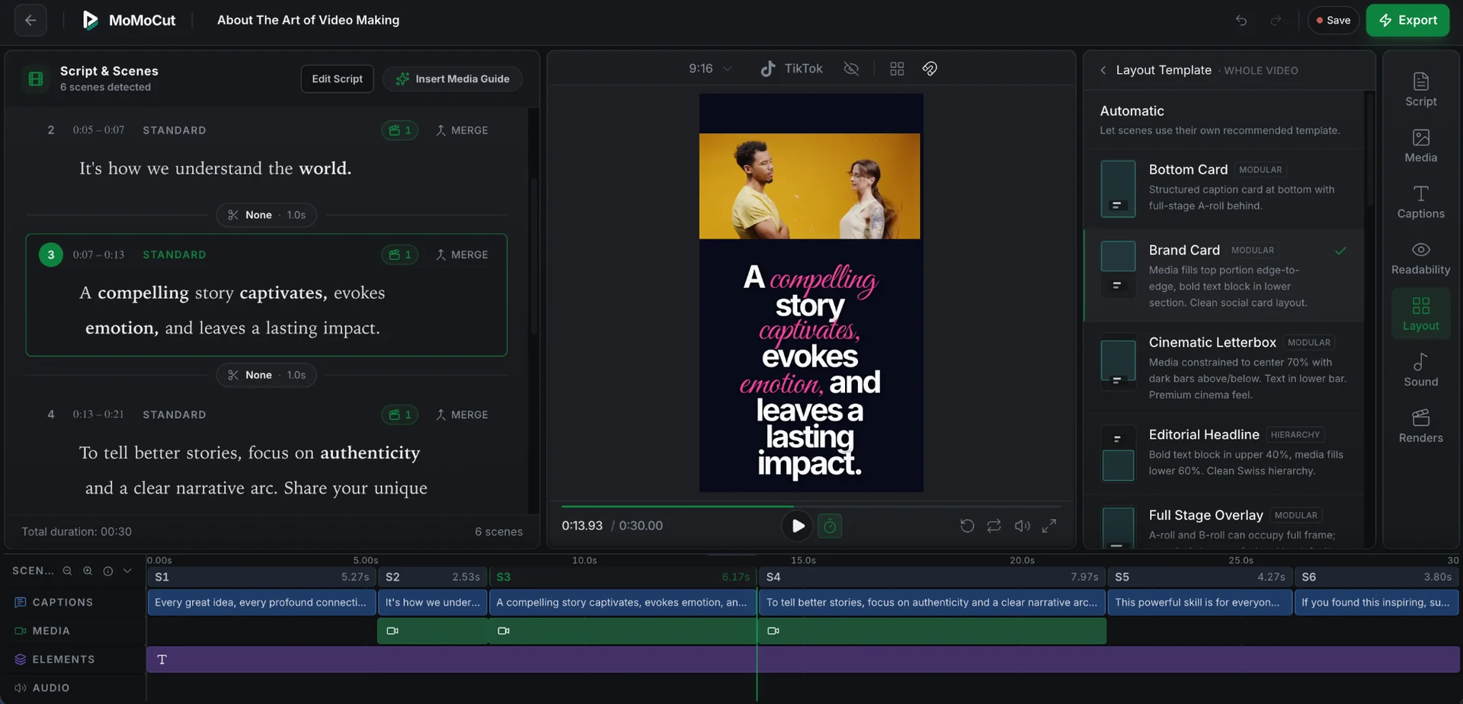Choose the Brand Card template
Image resolution: width=1463 pixels, height=704 pixels.
point(1224,275)
